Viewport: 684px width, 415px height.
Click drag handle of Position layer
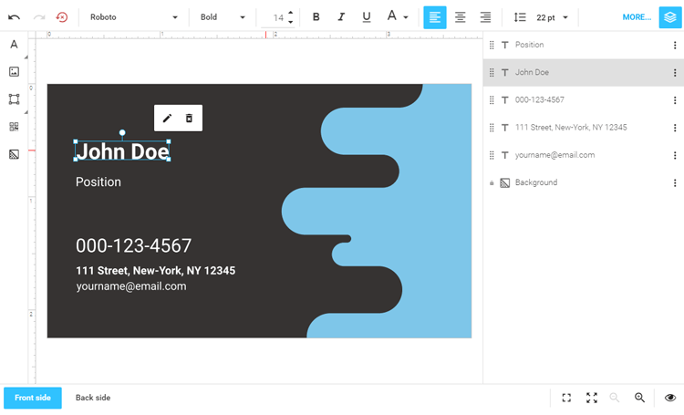coord(492,45)
